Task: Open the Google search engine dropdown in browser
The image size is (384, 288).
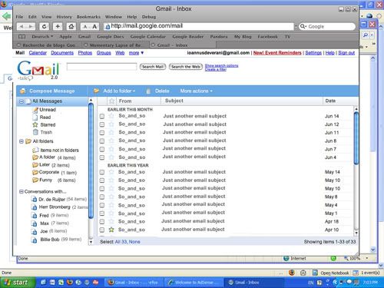Action: coord(303,26)
